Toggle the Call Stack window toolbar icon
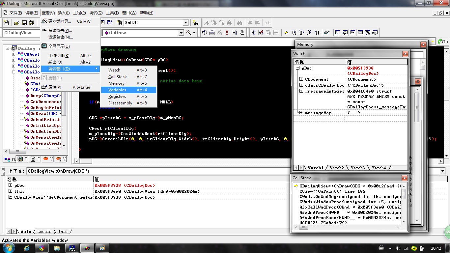This screenshot has height=253, width=450. 367,33
